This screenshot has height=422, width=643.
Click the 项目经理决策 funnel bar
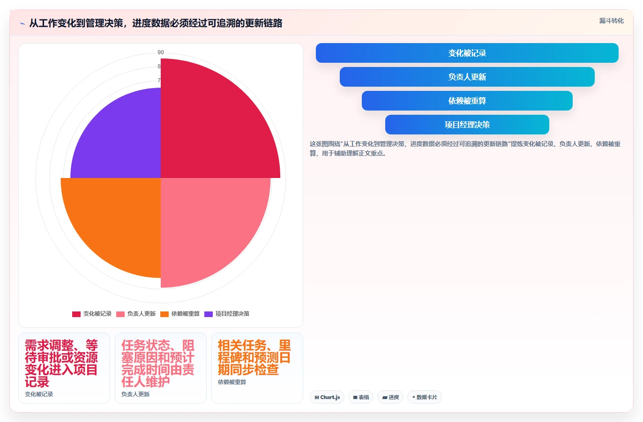coord(467,125)
